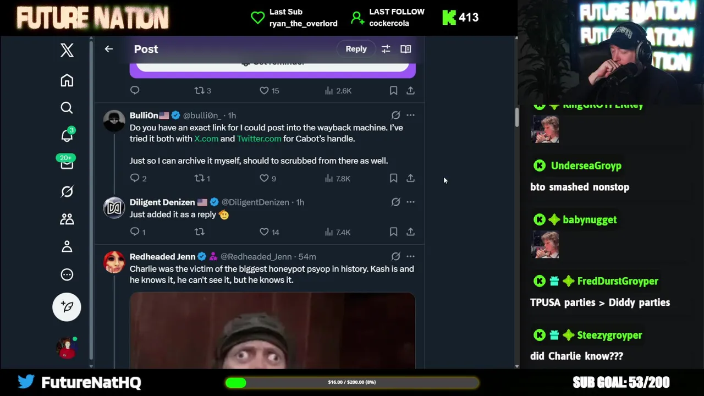Screen dimensions: 704x396
Task: Toggle reader view icon next to Reply
Action: [405, 49]
